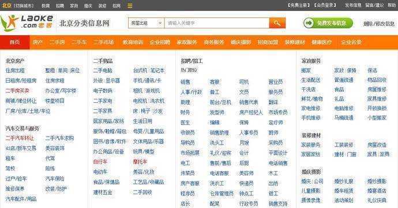Image resolution: width=398 pixels, height=208 pixels.
Task: Open the 母婴/儿童用品 link
Action: (148, 131)
